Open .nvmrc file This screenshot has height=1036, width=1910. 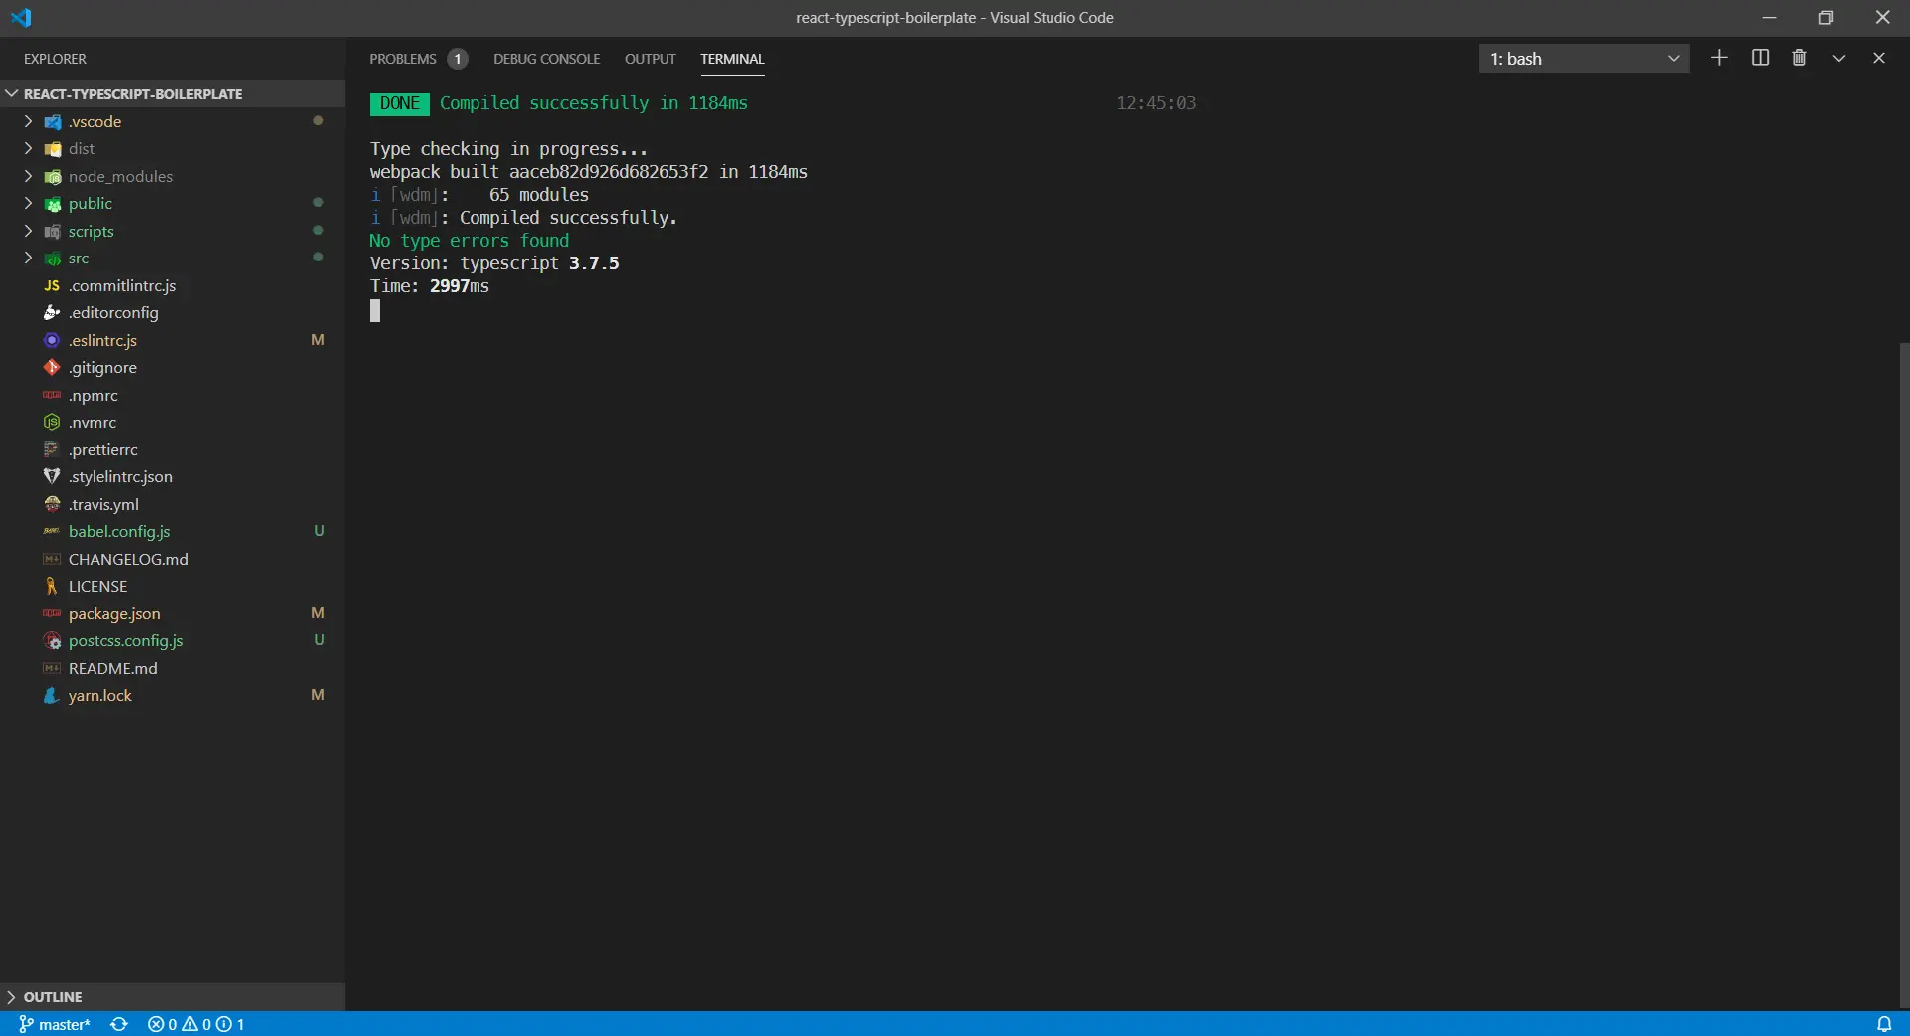(x=172, y=422)
